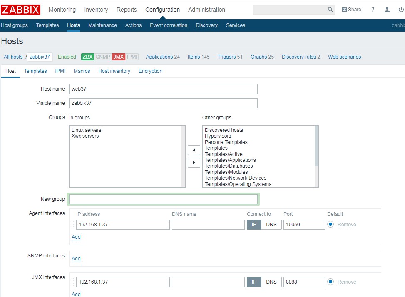
Task: Open the help question mark icon
Action: click(x=373, y=10)
